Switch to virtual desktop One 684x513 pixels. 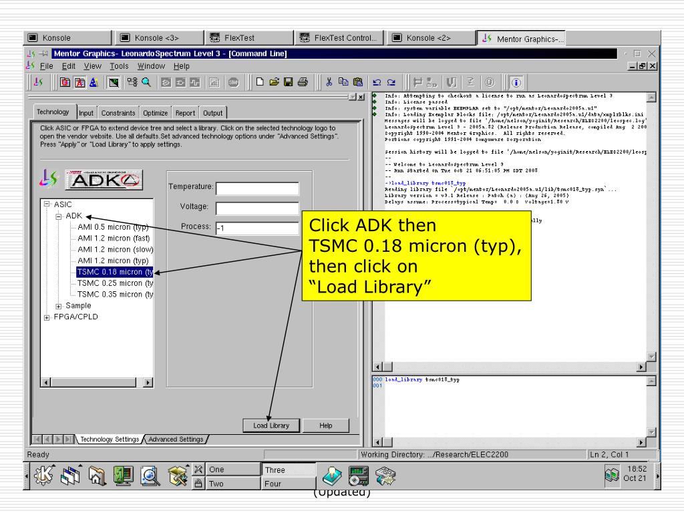[x=232, y=470]
